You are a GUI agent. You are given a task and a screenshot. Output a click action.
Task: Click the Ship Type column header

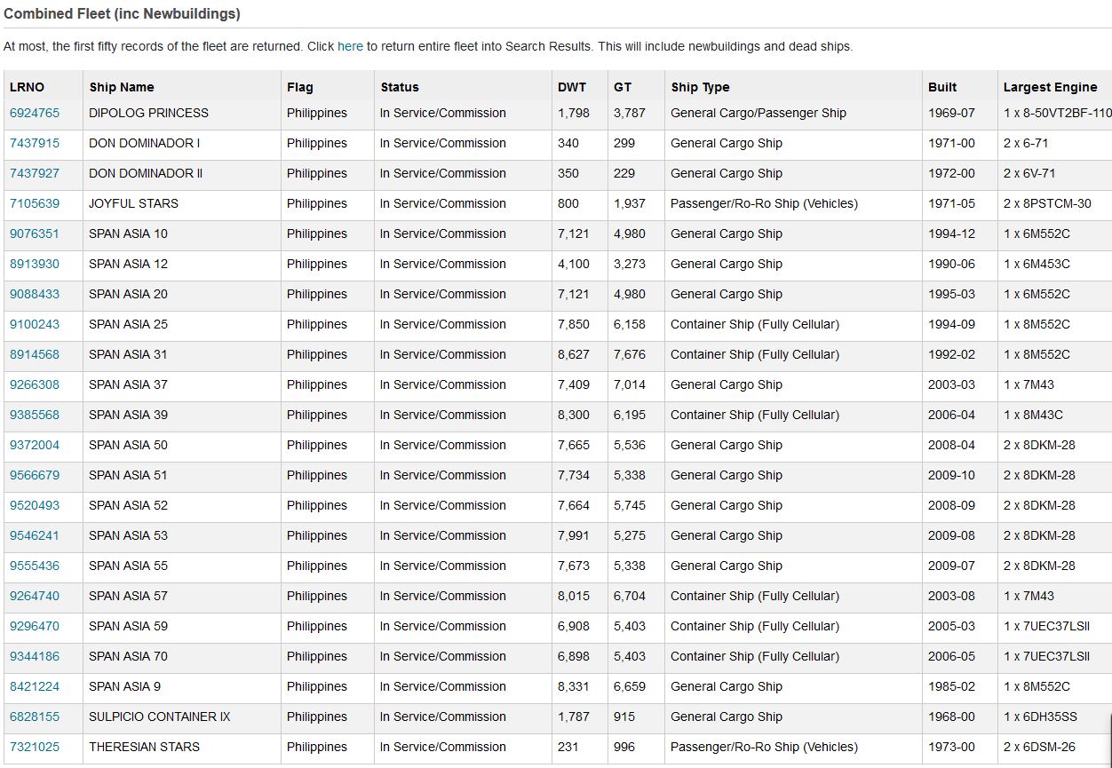(701, 87)
